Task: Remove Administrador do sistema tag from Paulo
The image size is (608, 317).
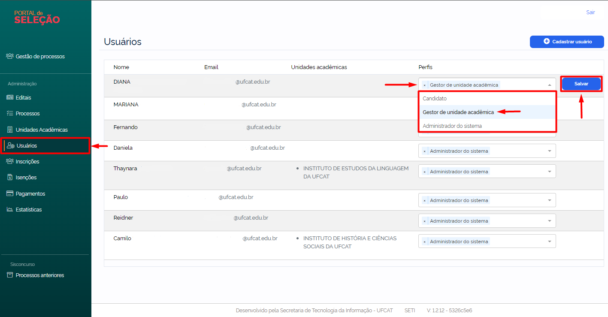Action: point(424,200)
